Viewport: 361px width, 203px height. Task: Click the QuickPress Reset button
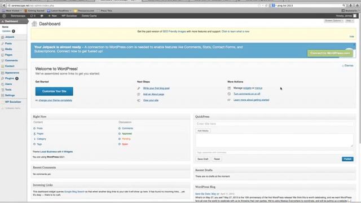(x=217, y=159)
